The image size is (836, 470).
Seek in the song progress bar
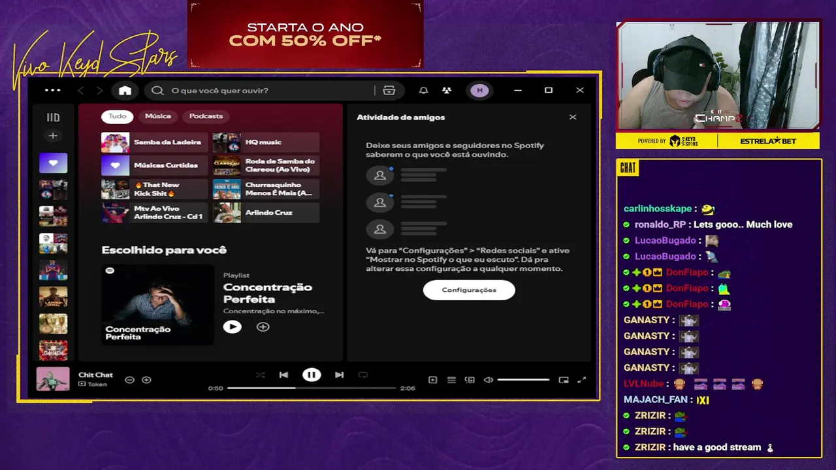click(312, 388)
